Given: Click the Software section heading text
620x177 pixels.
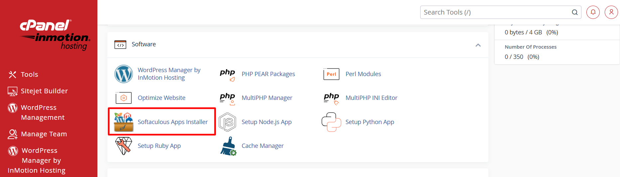Looking at the screenshot, I should point(144,44).
